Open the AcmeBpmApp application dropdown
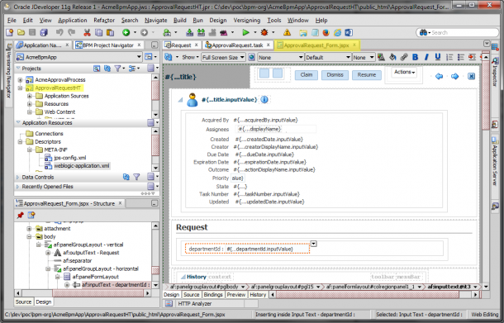The height and width of the screenshot is (323, 504). point(139,57)
